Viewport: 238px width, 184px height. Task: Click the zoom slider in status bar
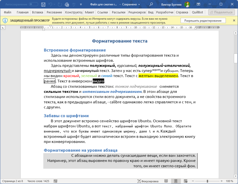pos(207,181)
